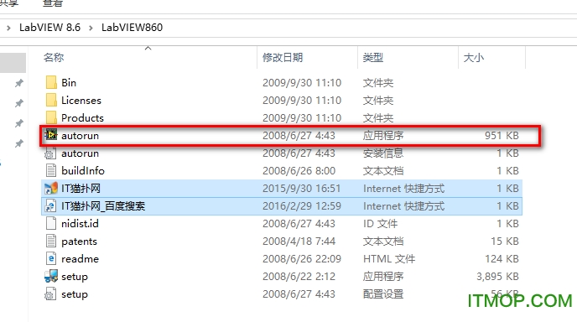Open the 共享 ribbon tab
This screenshot has width=577, height=322.
(9, 3)
